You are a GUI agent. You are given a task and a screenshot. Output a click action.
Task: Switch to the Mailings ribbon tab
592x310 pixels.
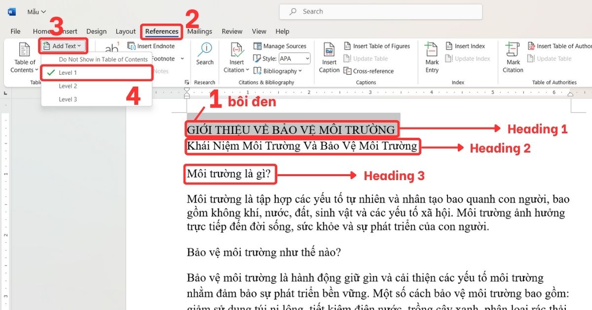tap(199, 31)
